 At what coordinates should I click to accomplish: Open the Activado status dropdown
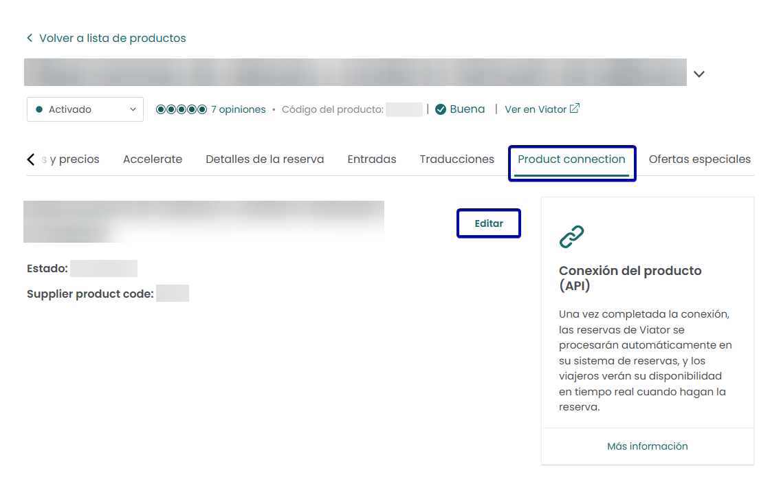pos(85,109)
